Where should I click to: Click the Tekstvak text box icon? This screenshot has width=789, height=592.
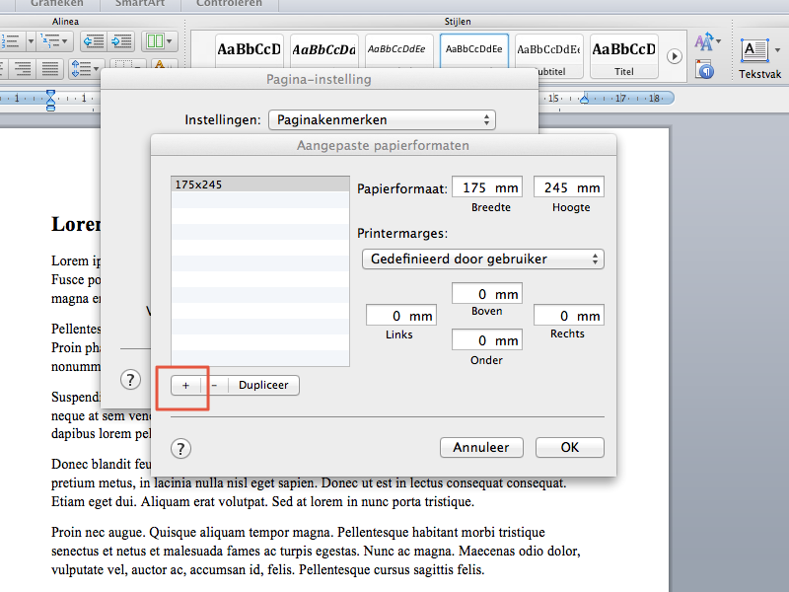coord(754,51)
